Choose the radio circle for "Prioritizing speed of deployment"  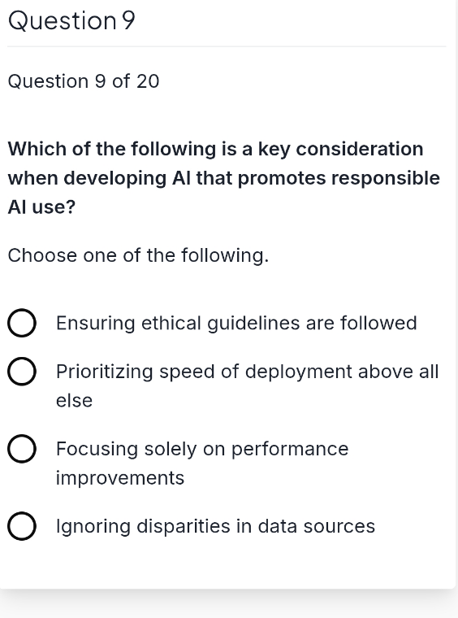pos(22,372)
